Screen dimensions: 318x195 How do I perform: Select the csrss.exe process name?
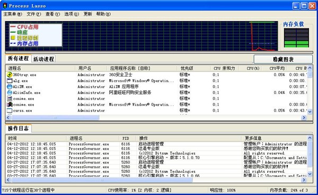click(22, 110)
